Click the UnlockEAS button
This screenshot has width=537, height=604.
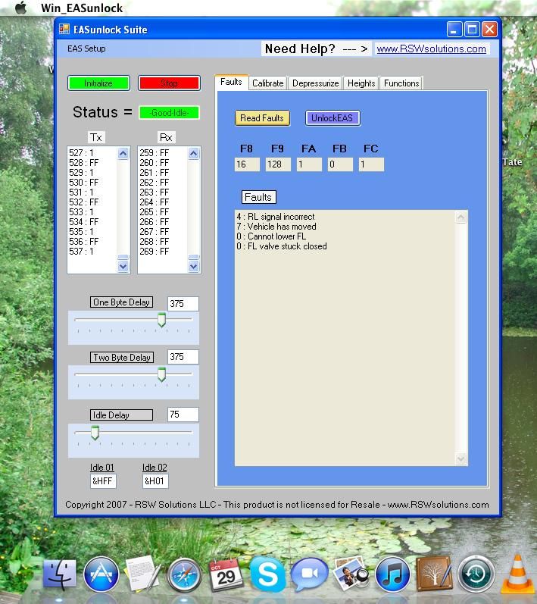point(333,118)
